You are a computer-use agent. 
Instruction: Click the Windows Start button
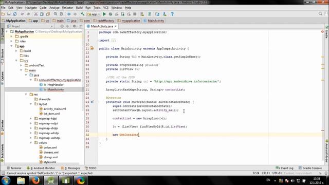tap(6, 180)
